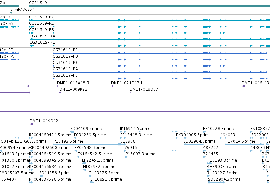Select EST EC34259.5prime label
Image resolution: width=270 pixels, height=184 pixels.
[90, 135]
